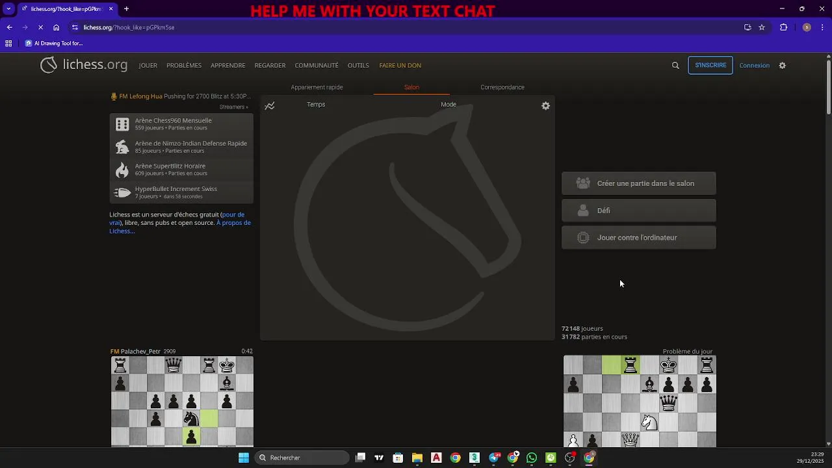Open the FAIRE UN DON link
The width and height of the screenshot is (832, 468).
point(400,66)
